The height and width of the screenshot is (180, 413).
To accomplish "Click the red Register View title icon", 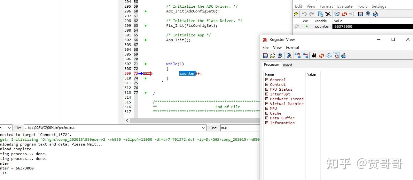I will point(265,40).
